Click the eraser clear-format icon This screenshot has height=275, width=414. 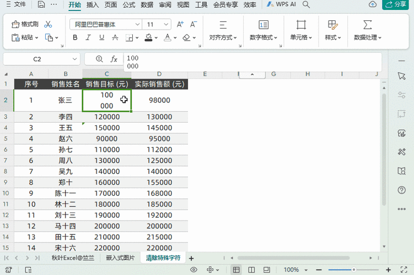(186, 37)
